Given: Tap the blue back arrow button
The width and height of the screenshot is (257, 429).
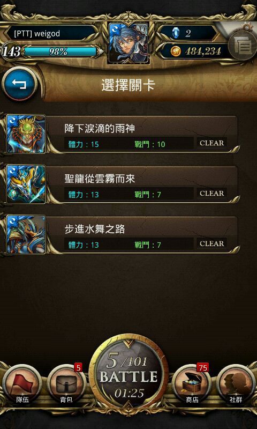Looking at the screenshot, I should 20,84.
